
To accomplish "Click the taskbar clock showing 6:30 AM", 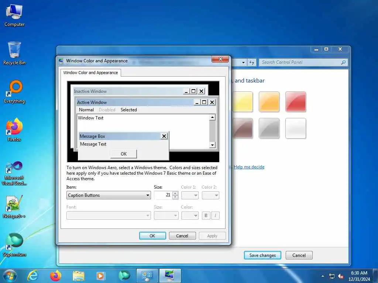I will [x=359, y=276].
